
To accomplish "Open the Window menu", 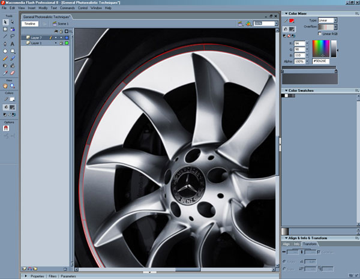I will (x=96, y=8).
